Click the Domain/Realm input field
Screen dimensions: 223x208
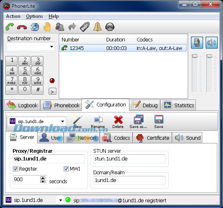point(129,180)
